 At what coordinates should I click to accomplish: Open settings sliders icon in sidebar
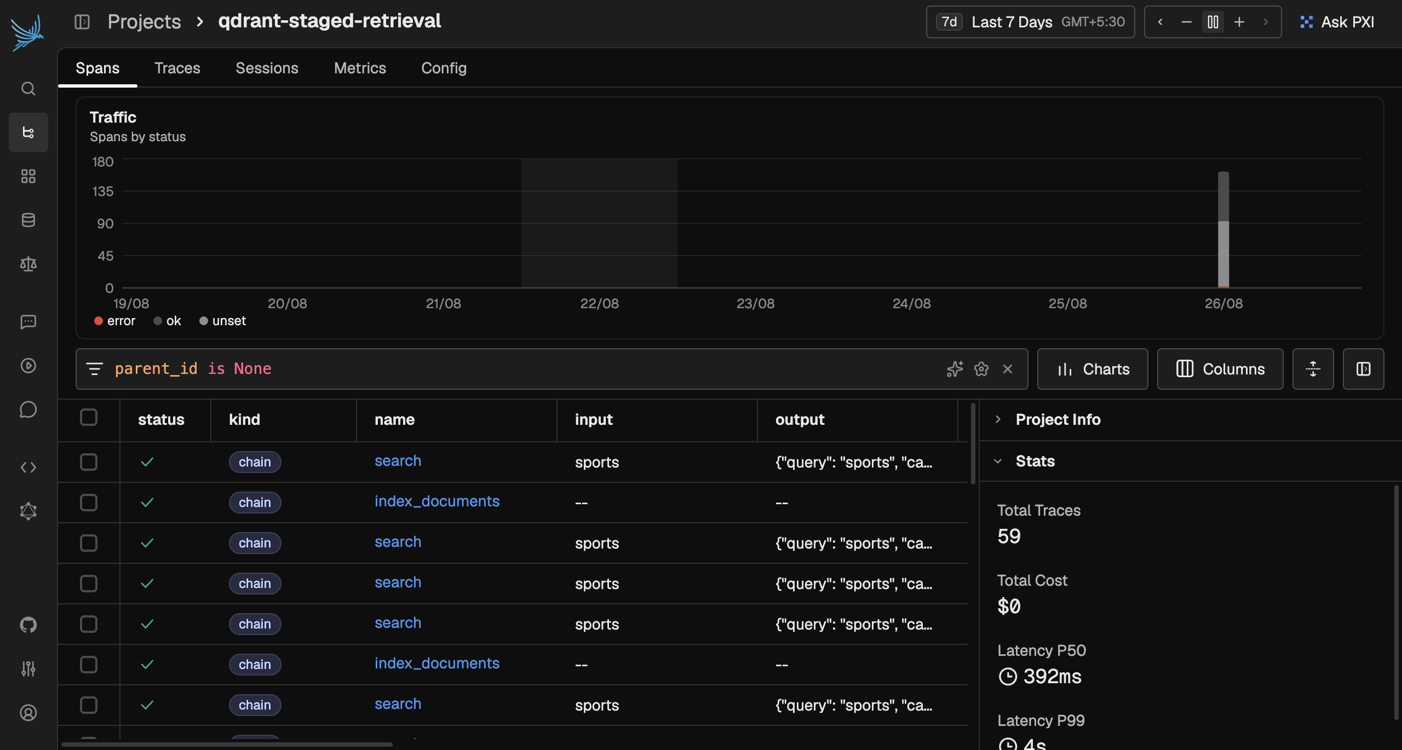(28, 668)
